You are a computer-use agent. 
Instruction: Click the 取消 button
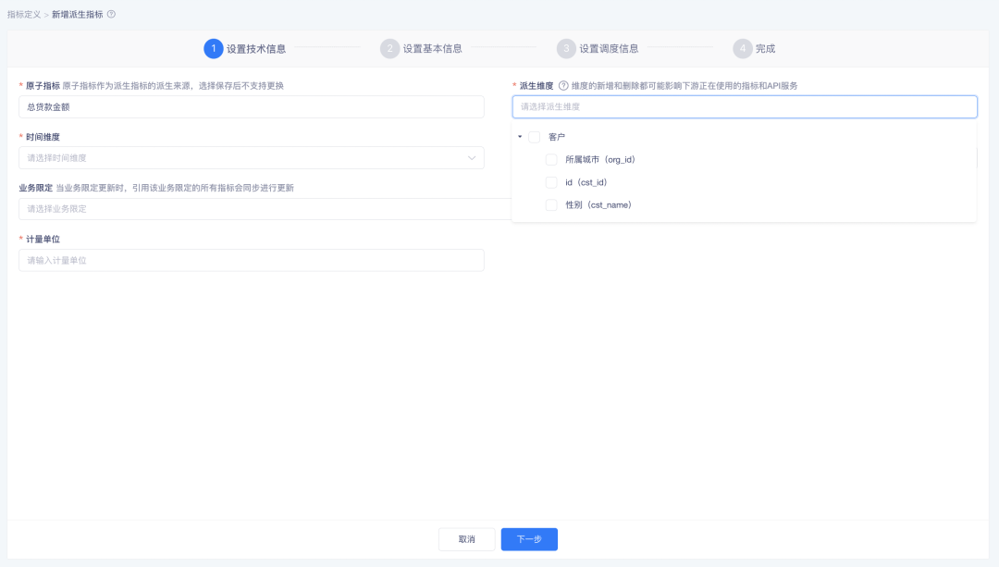(x=466, y=539)
